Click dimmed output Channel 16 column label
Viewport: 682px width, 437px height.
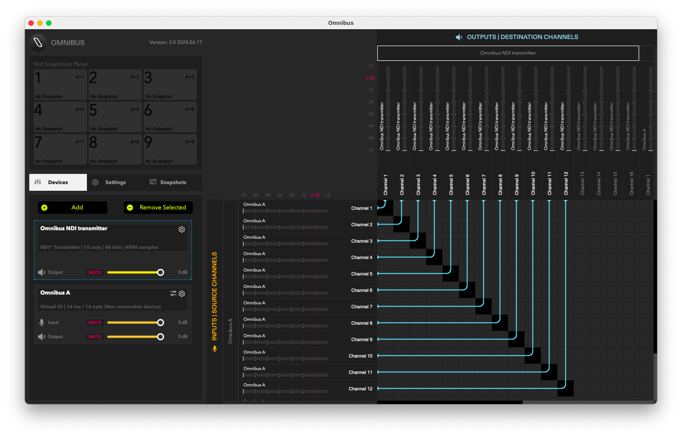coord(631,184)
